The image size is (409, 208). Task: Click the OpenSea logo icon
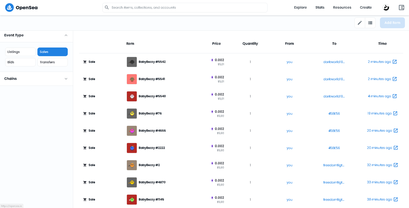[x=9, y=8]
